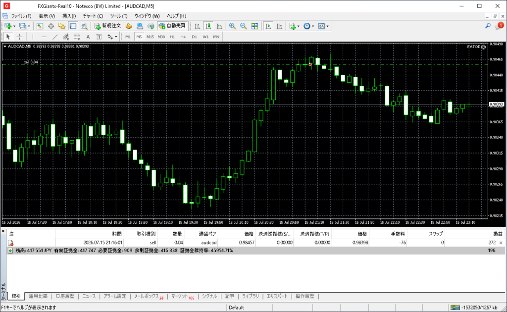Toggle 自動売買 auto trading
Viewport: 507px width, 312px height.
tap(172, 26)
